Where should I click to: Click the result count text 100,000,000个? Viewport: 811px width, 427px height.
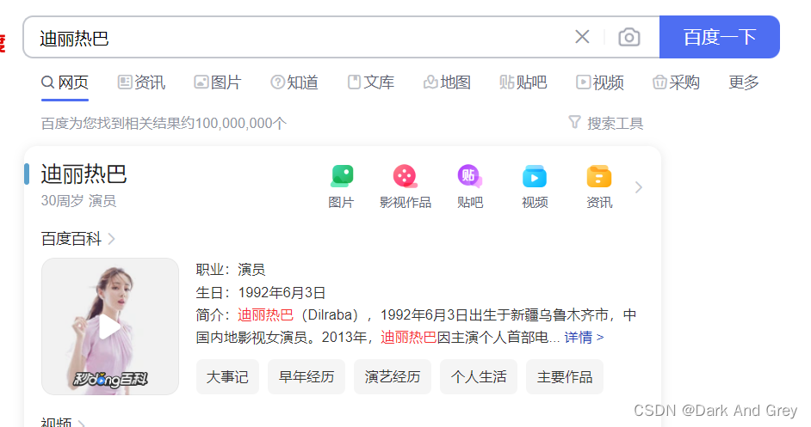click(241, 123)
